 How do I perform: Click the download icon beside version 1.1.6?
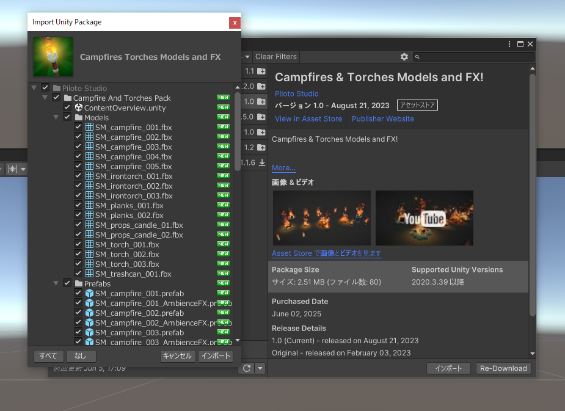(262, 162)
